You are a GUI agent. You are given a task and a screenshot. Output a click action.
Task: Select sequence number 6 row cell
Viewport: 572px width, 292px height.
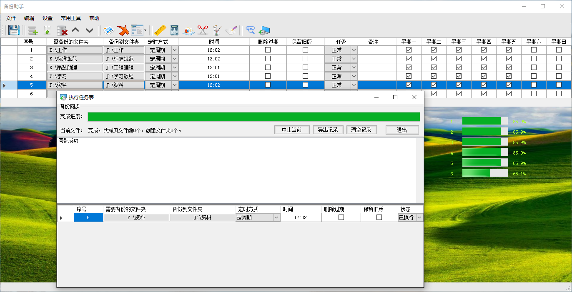point(32,94)
